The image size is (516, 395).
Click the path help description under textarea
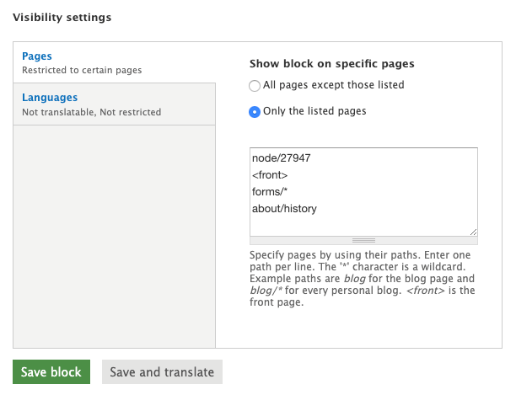tap(363, 279)
